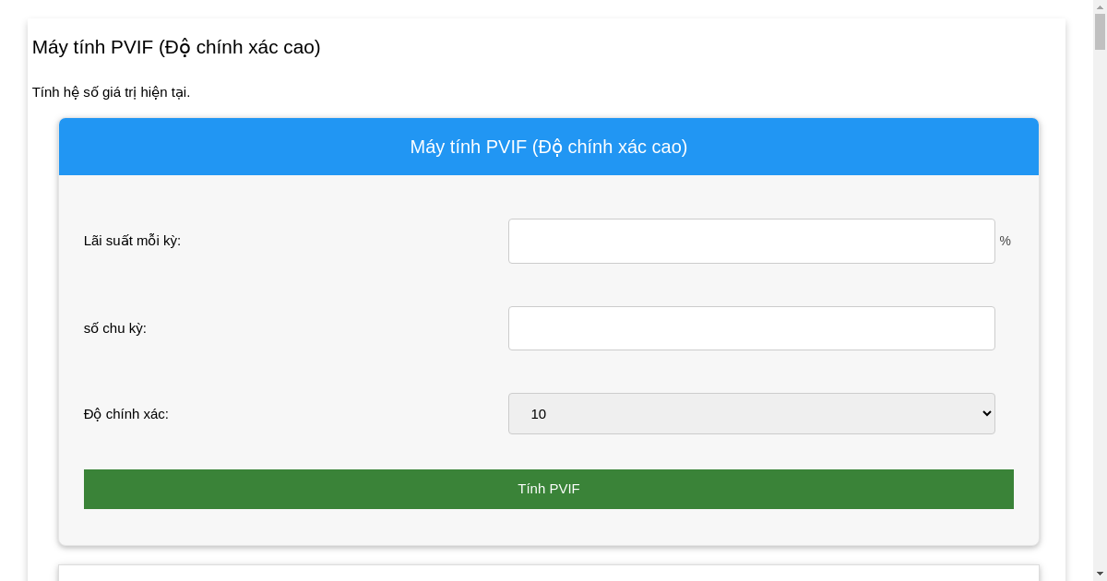Click the số chu kỳ label
The image size is (1107, 581).
(x=115, y=328)
